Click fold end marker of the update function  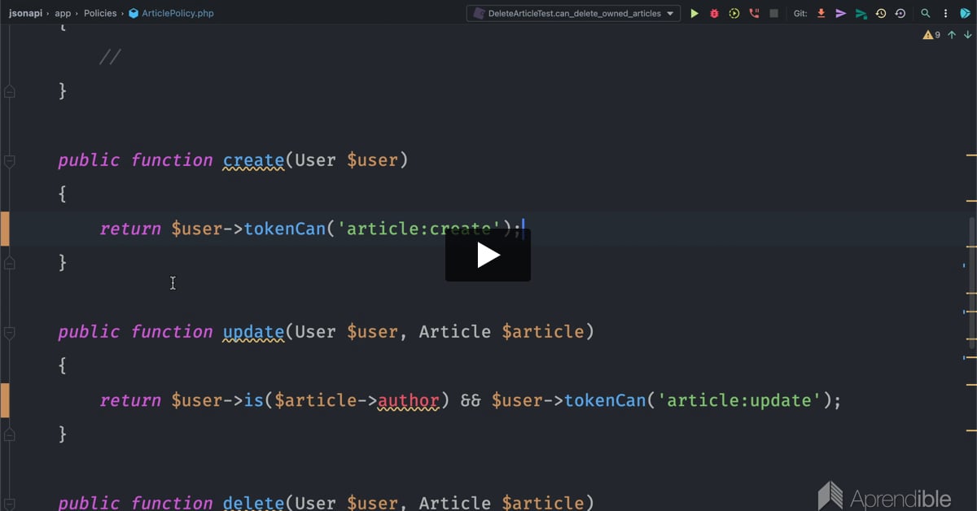click(10, 435)
